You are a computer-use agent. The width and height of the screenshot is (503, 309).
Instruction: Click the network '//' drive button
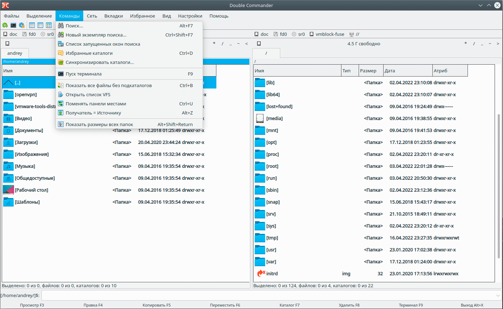(354, 34)
